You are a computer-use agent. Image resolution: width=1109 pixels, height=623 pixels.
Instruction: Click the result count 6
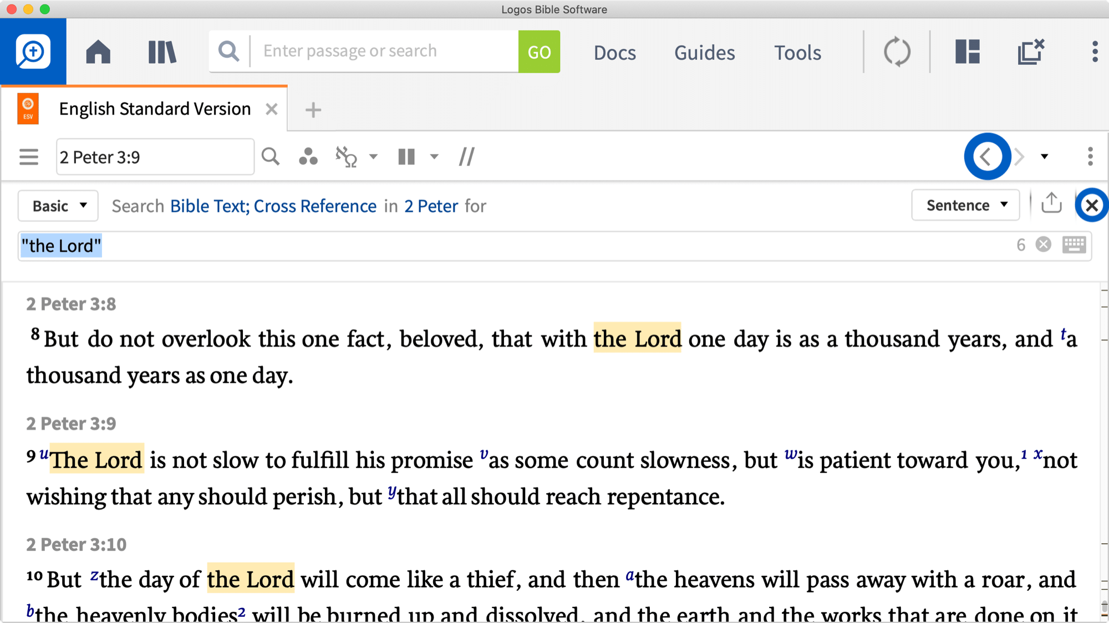[1021, 245]
